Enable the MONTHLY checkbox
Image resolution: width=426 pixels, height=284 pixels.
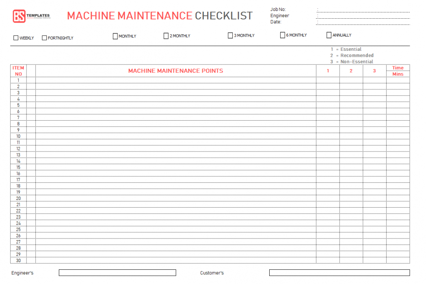115,36
